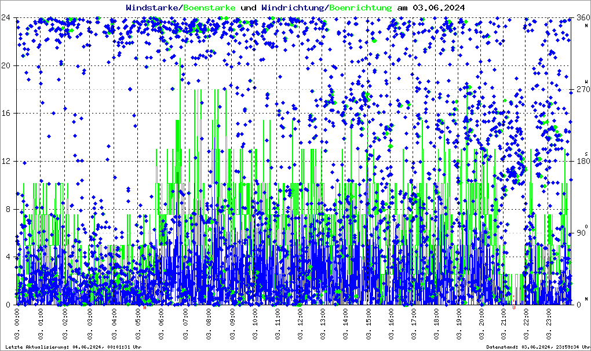Click the '03. 04:00' time axis label

pos(115,323)
